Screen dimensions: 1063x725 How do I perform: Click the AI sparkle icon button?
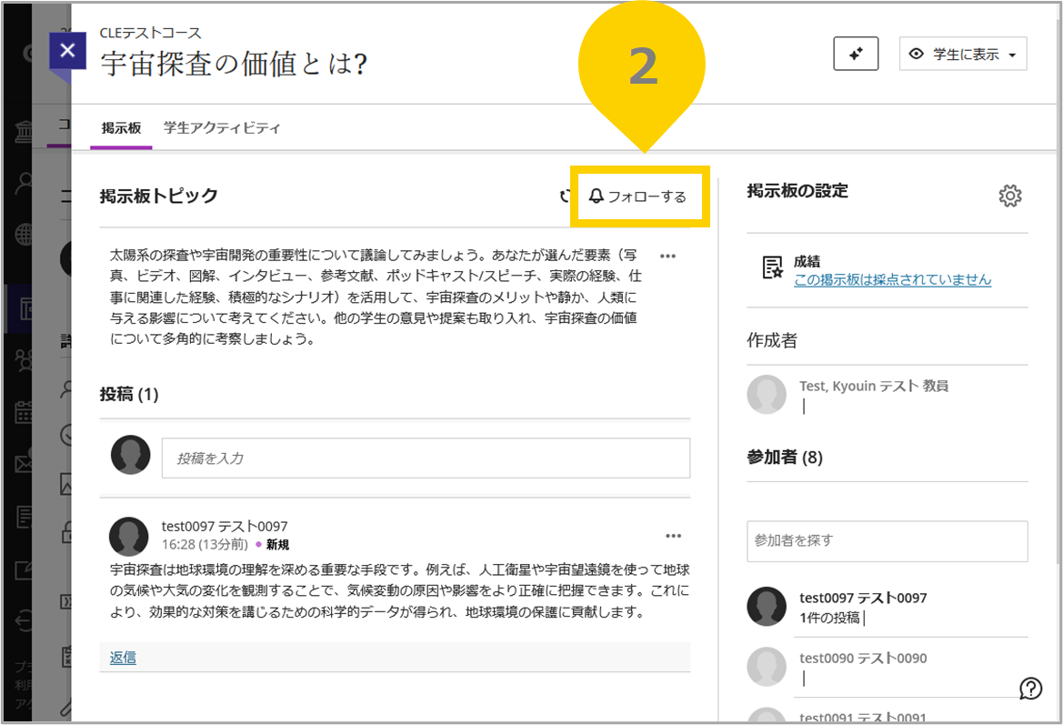[856, 54]
